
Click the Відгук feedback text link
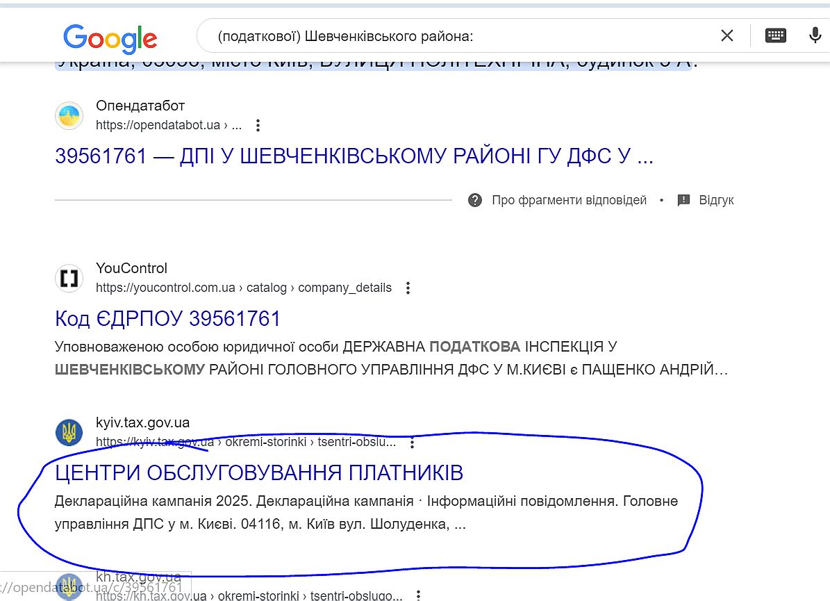tap(716, 200)
